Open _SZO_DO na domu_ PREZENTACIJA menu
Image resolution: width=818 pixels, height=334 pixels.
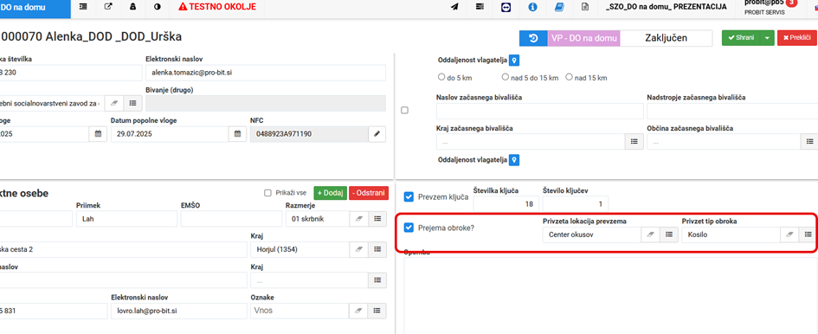tap(667, 7)
